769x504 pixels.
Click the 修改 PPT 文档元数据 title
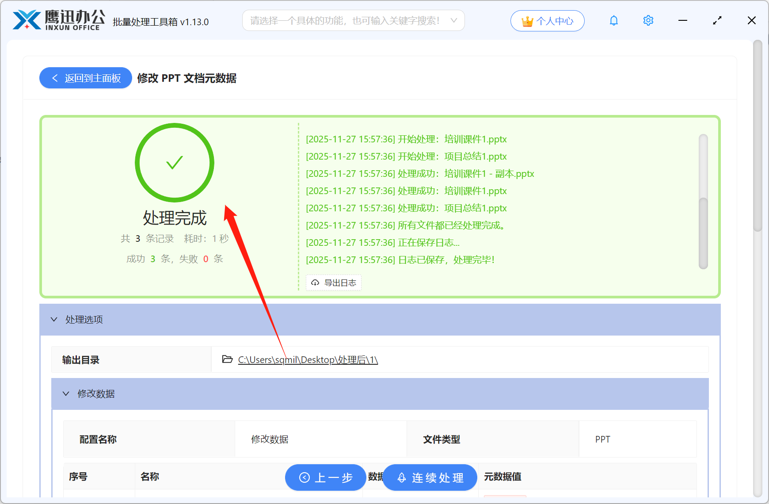[187, 78]
